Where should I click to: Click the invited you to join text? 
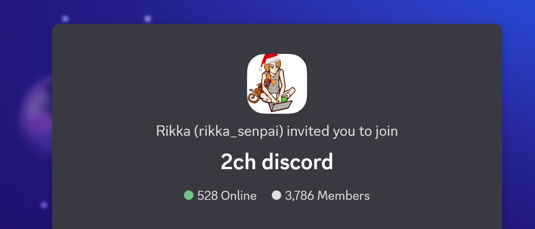click(x=342, y=131)
